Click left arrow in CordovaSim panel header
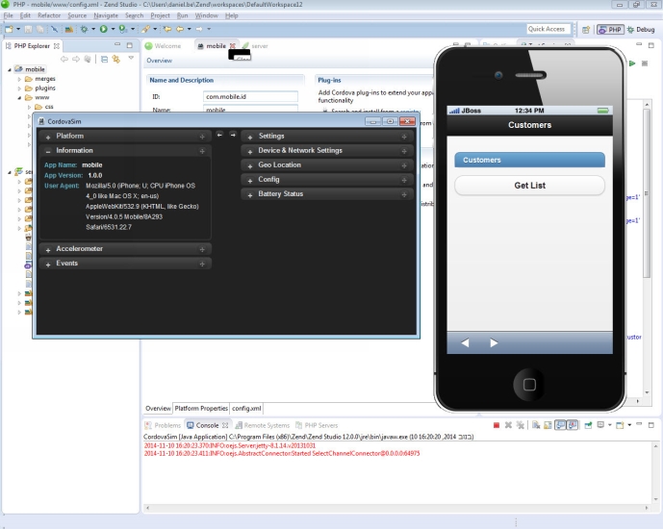Image resolution: width=663 pixels, height=529 pixels. tap(219, 135)
